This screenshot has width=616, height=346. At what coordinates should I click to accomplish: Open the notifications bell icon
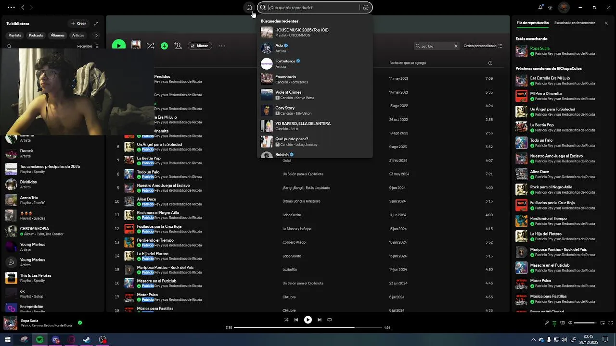pos(540,7)
